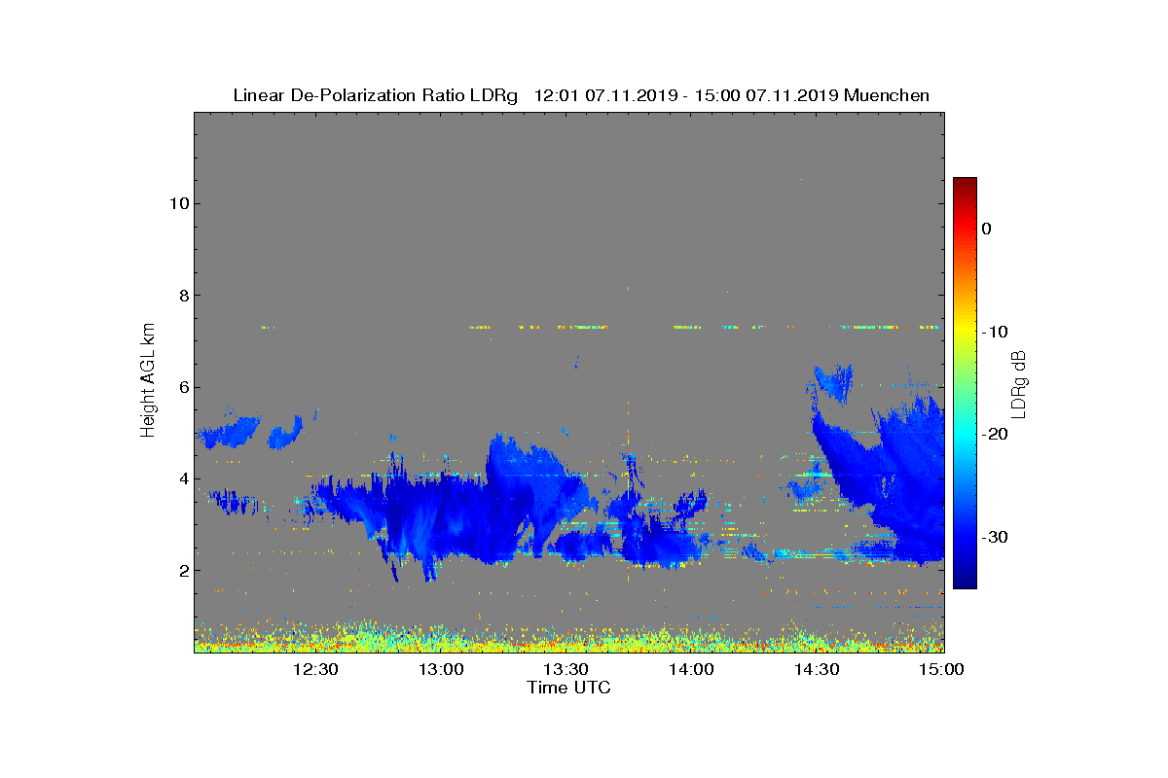1168x778 pixels.
Task: Click the "Muenchen" station name in title
Action: point(887,95)
